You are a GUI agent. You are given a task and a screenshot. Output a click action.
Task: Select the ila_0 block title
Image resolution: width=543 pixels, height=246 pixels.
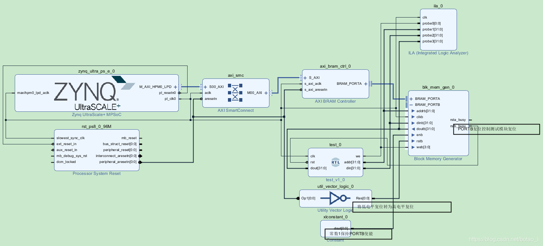[x=438, y=6]
